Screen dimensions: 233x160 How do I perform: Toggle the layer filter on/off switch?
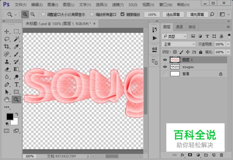point(229,36)
